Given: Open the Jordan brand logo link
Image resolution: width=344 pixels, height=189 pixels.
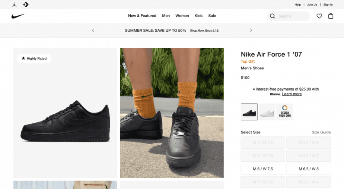Looking at the screenshot, I should [x=14, y=4].
